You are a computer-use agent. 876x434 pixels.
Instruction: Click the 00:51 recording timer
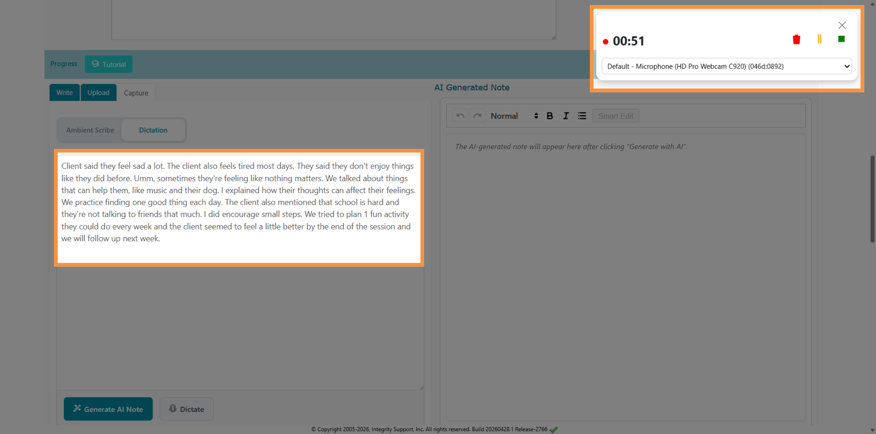pyautogui.click(x=629, y=41)
